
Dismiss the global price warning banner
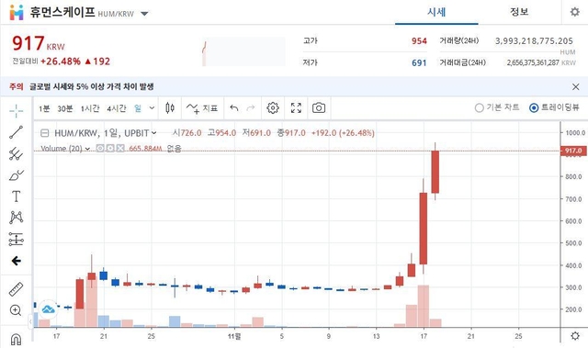click(x=576, y=87)
